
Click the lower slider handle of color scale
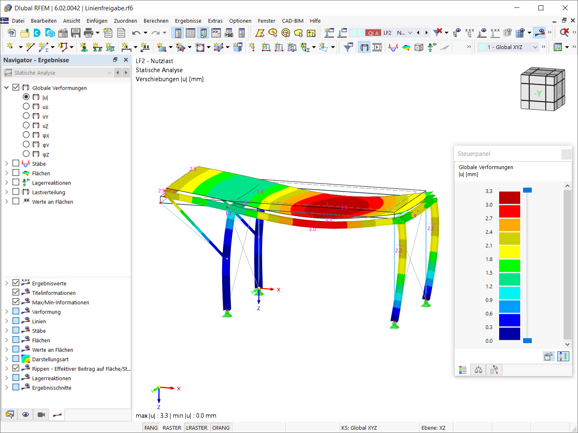tap(527, 341)
